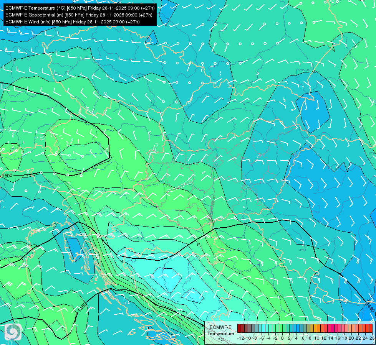Click the 1460 geopotential contour label
This screenshot has height=345, width=376.
[x=82, y=307]
